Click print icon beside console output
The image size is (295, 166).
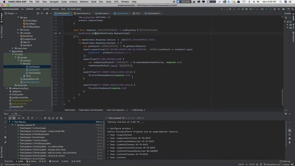click(x=289, y=138)
